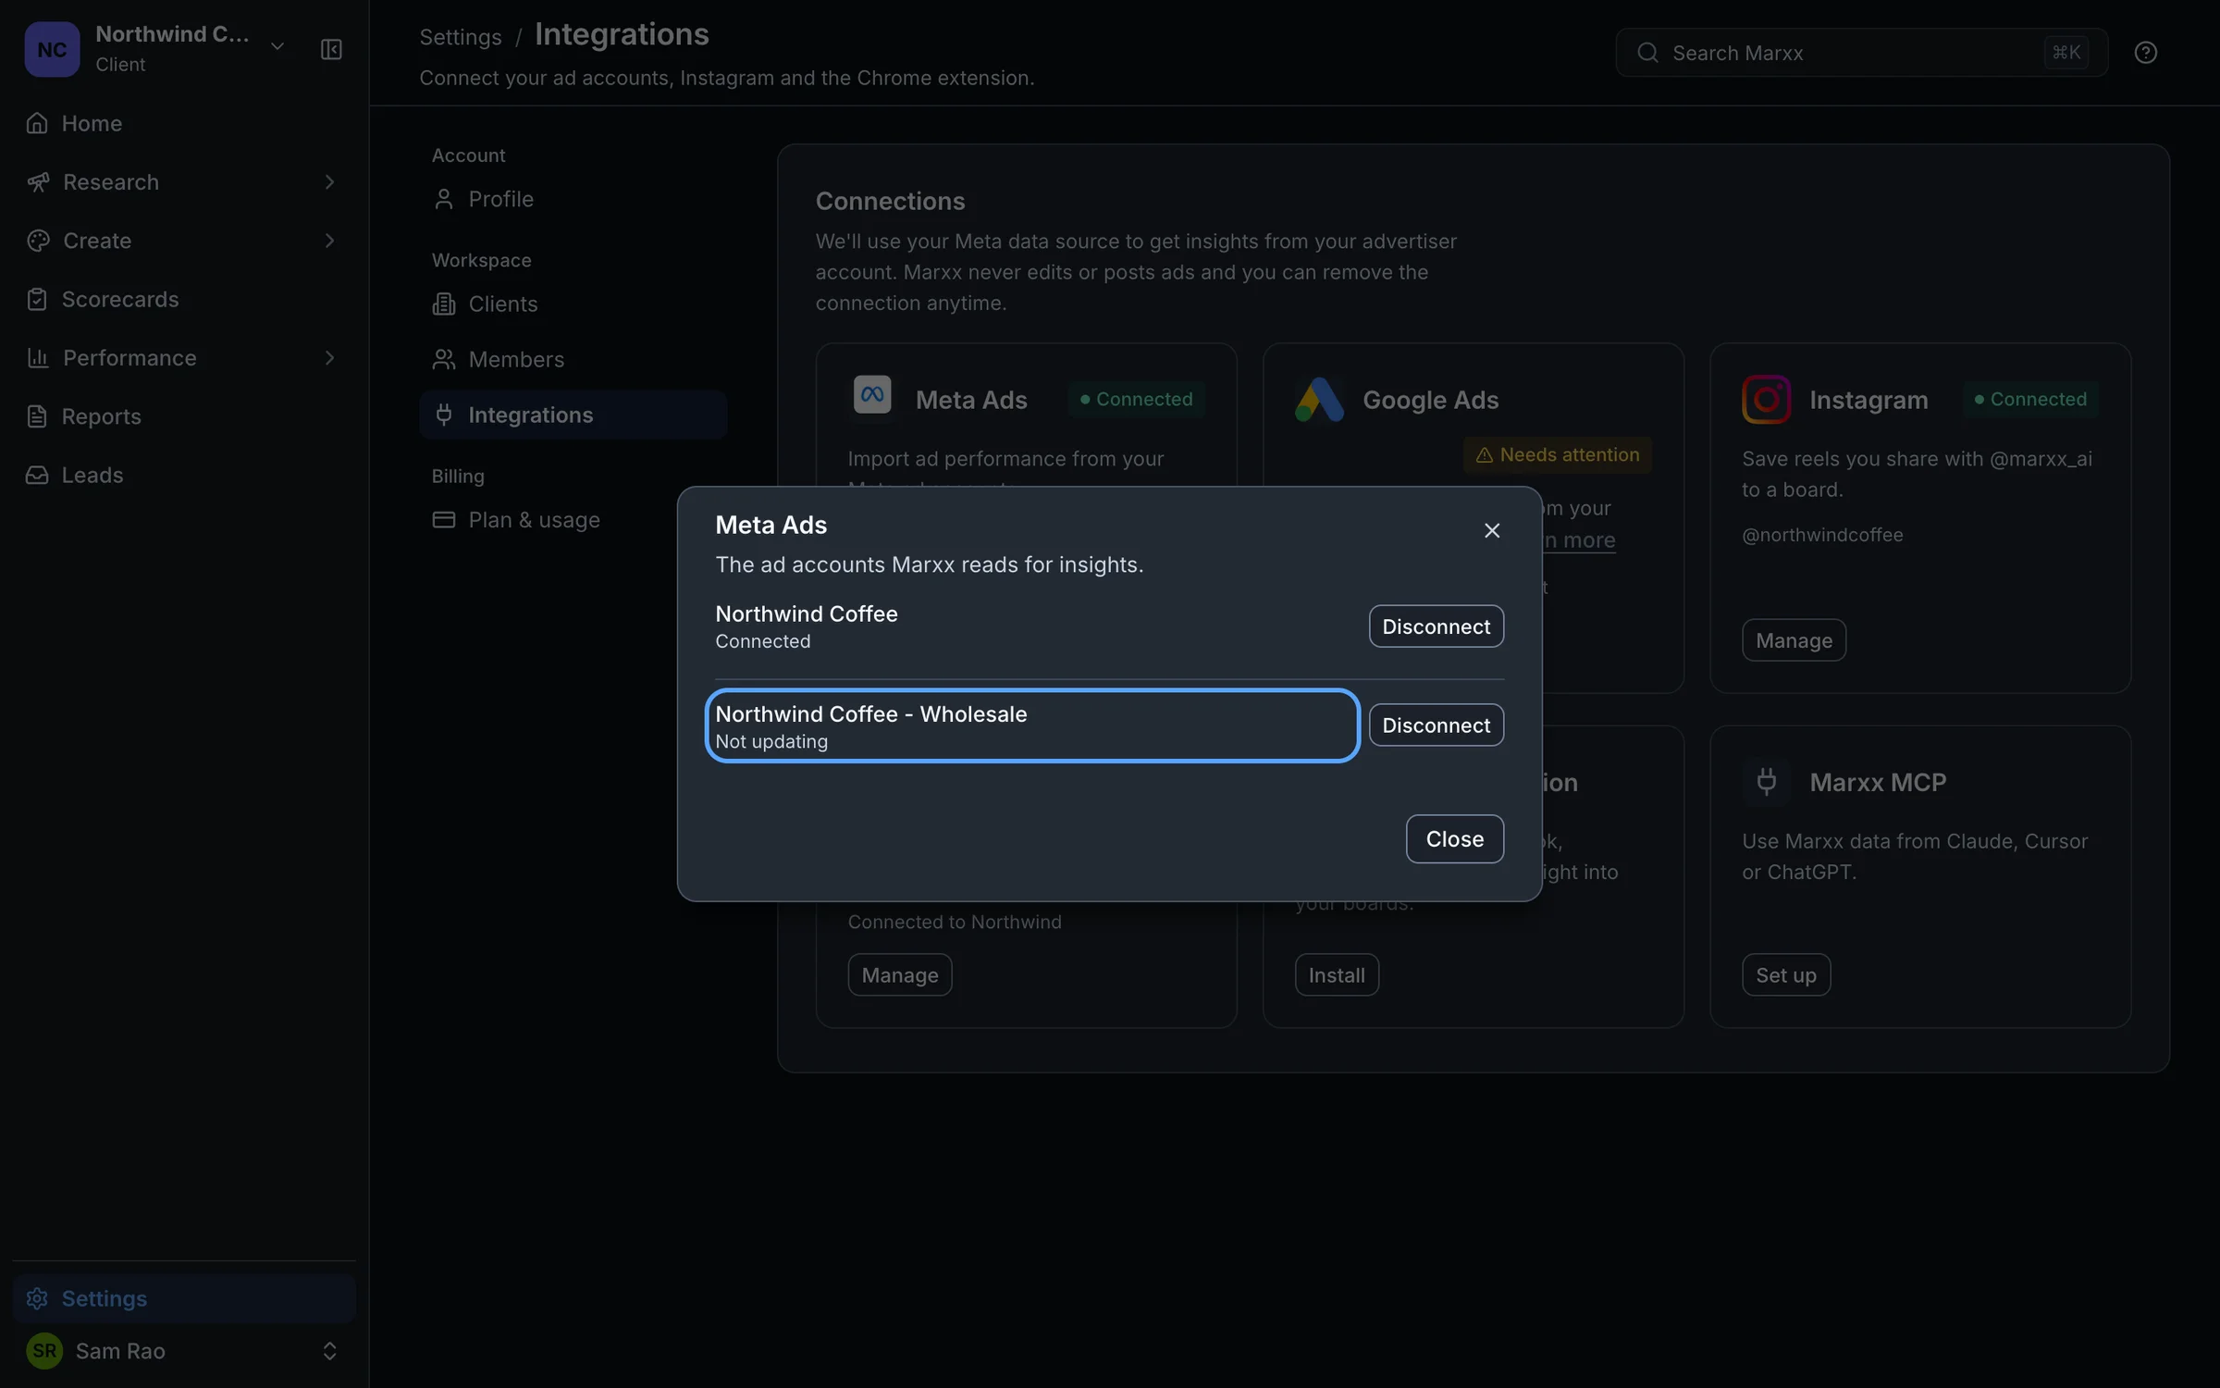Open the Members settings page
Image resolution: width=2220 pixels, height=1388 pixels.
click(x=573, y=359)
